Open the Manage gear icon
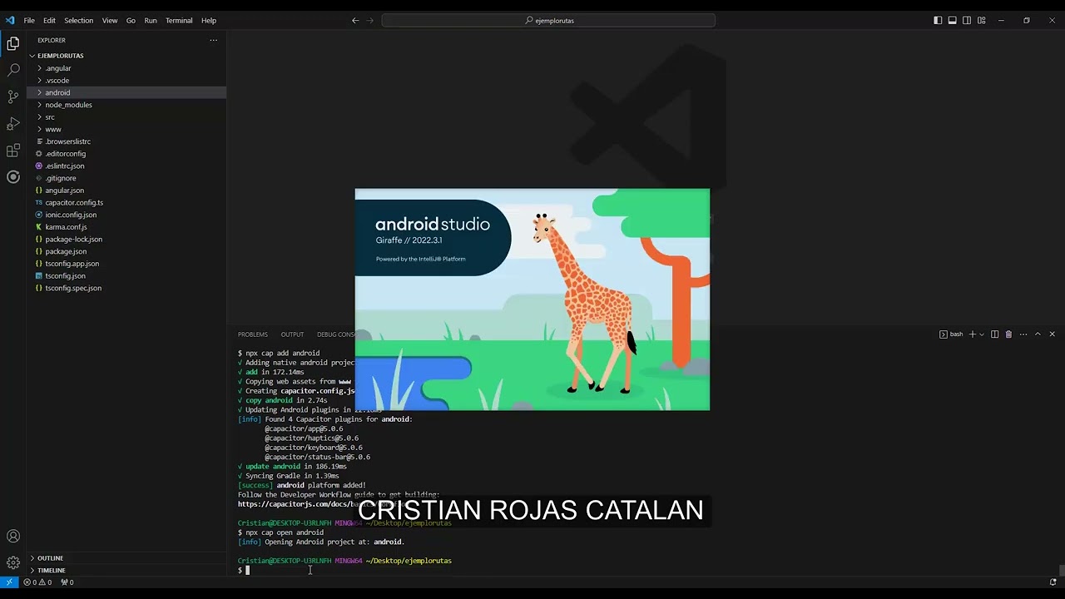 13,563
